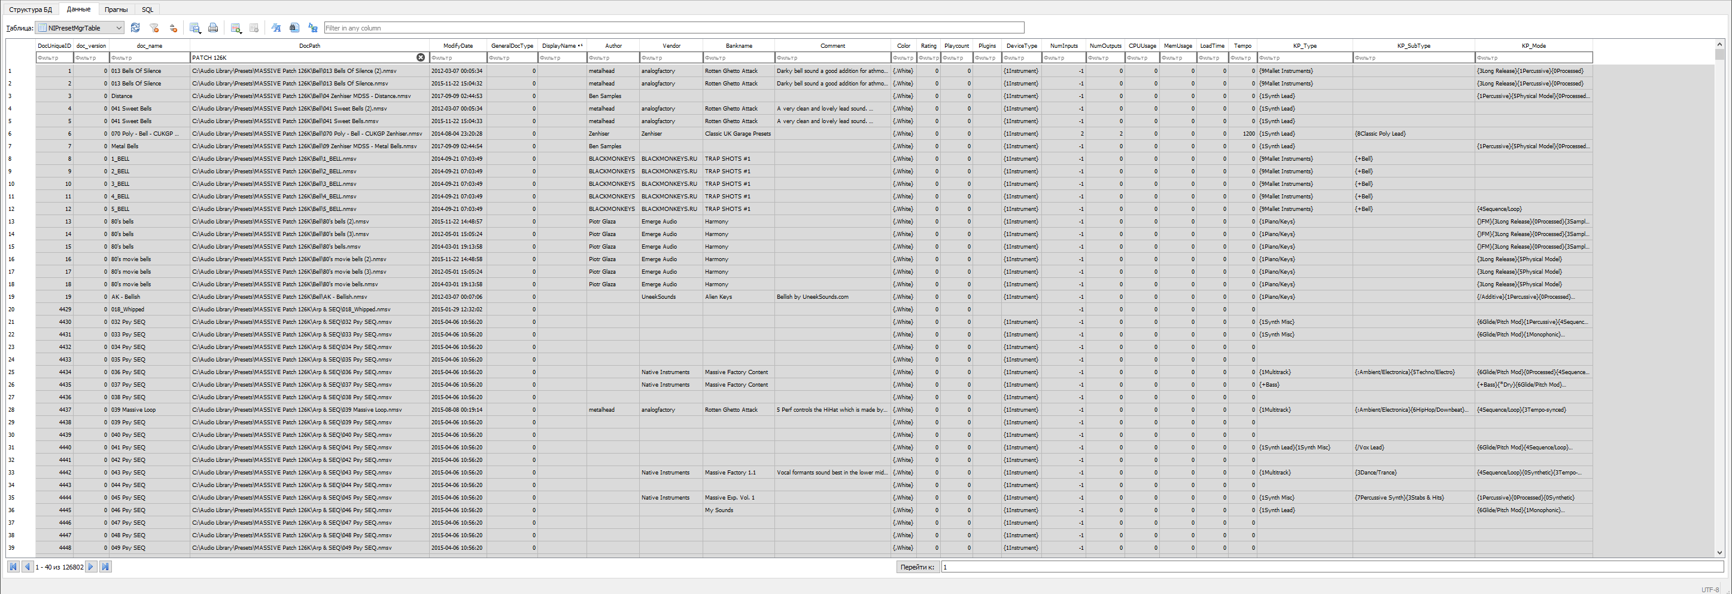Click 'Bellish by UneekSounds.com' comment cell
The image size is (1732, 594).
(832, 296)
